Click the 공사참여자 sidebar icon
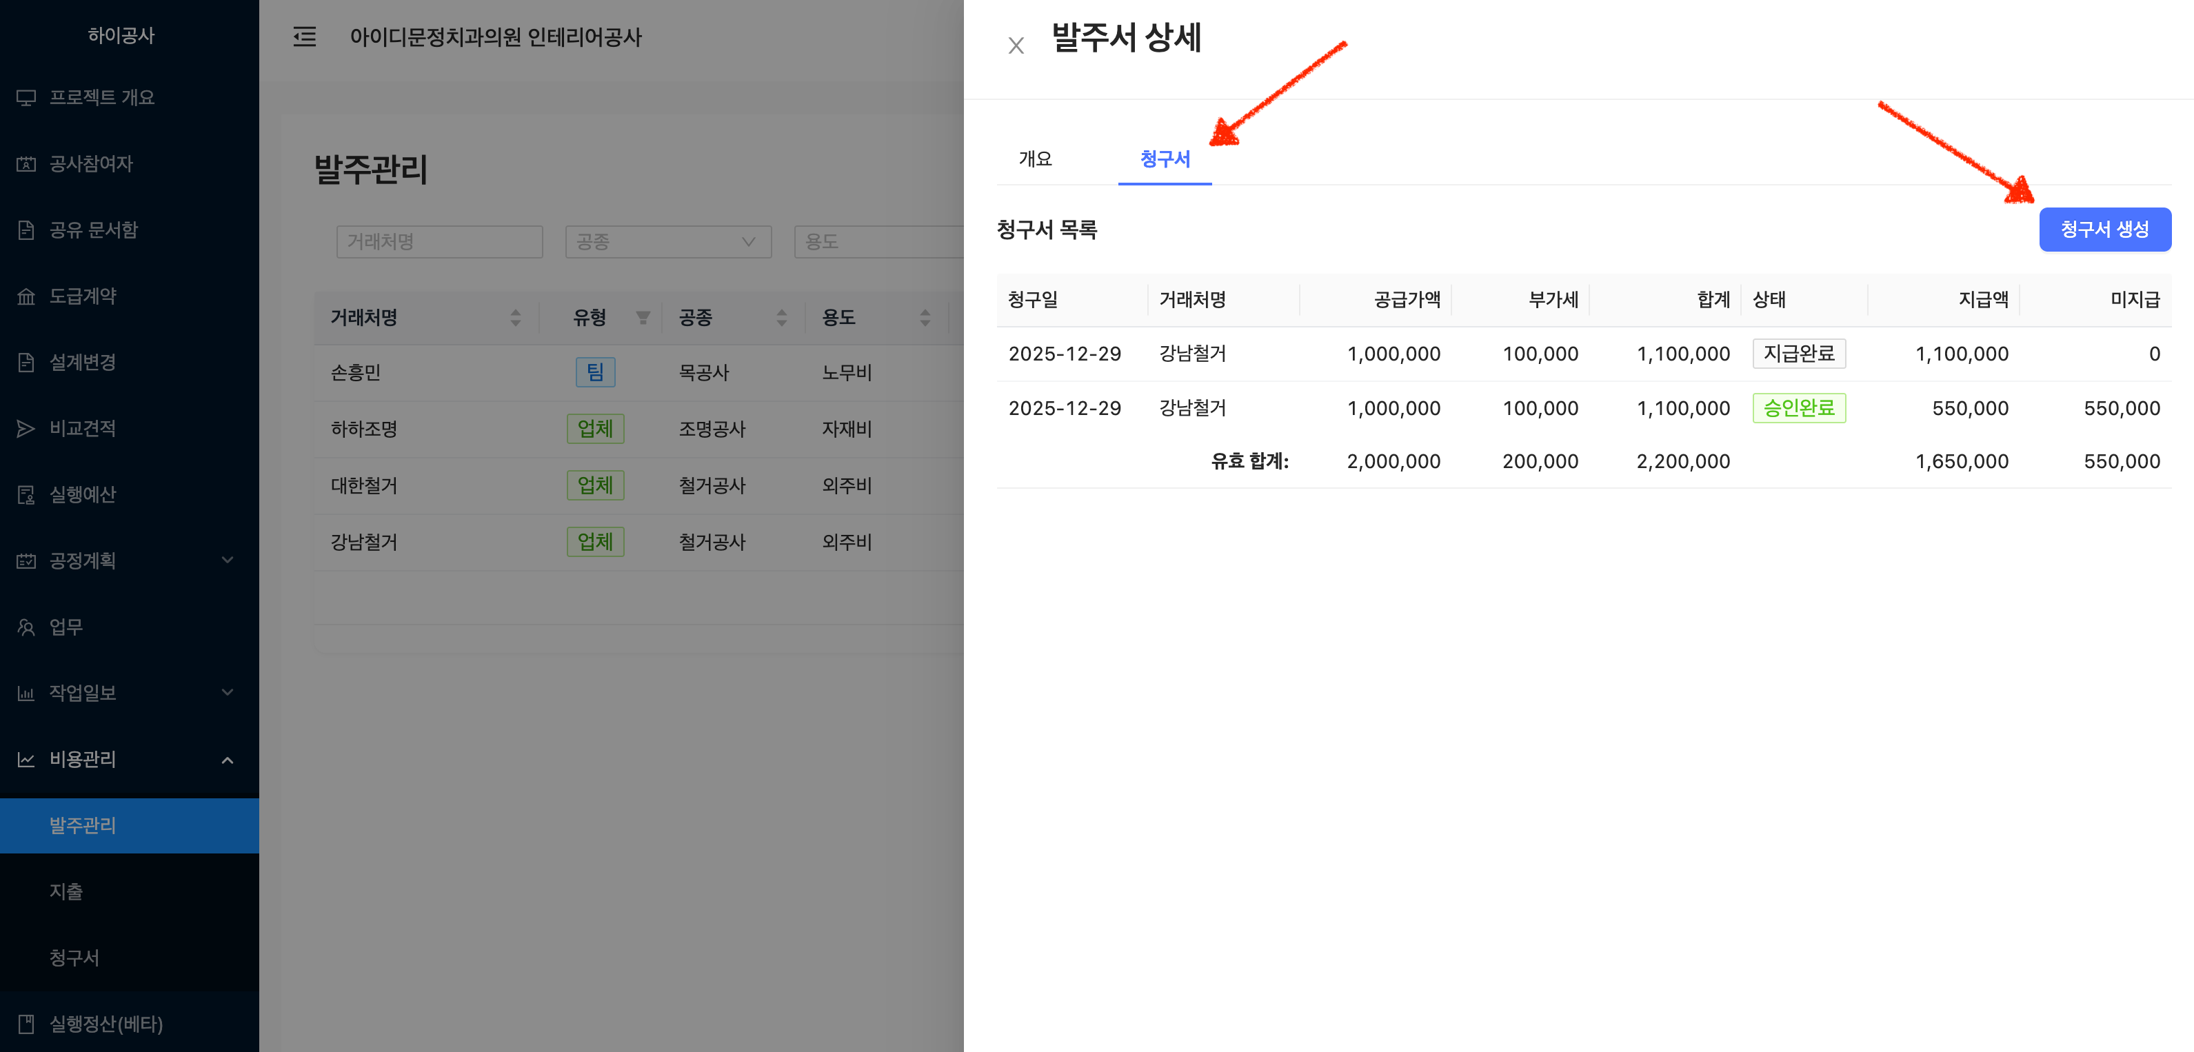 click(26, 163)
